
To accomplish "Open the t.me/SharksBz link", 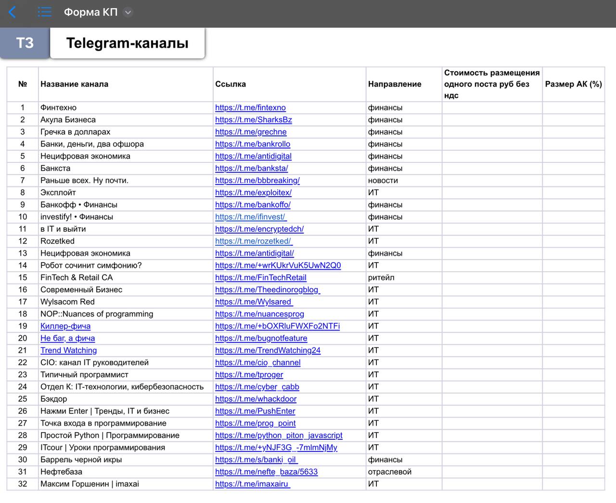I will coord(253,120).
